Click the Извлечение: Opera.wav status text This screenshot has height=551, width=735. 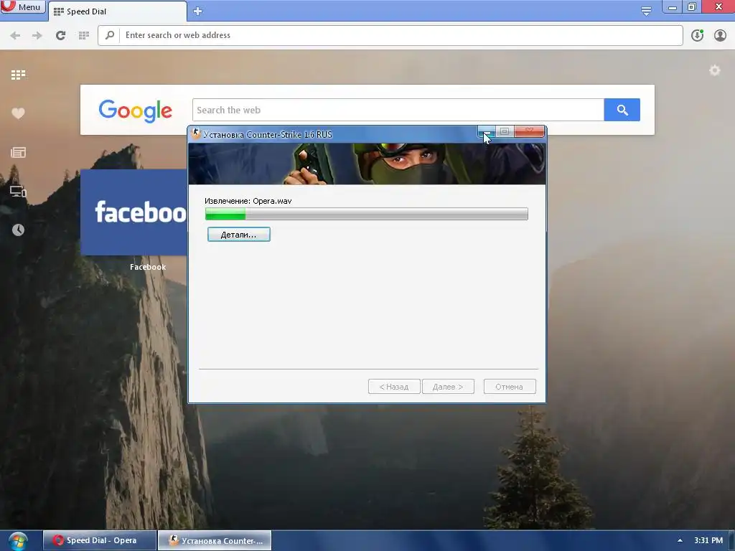248,201
